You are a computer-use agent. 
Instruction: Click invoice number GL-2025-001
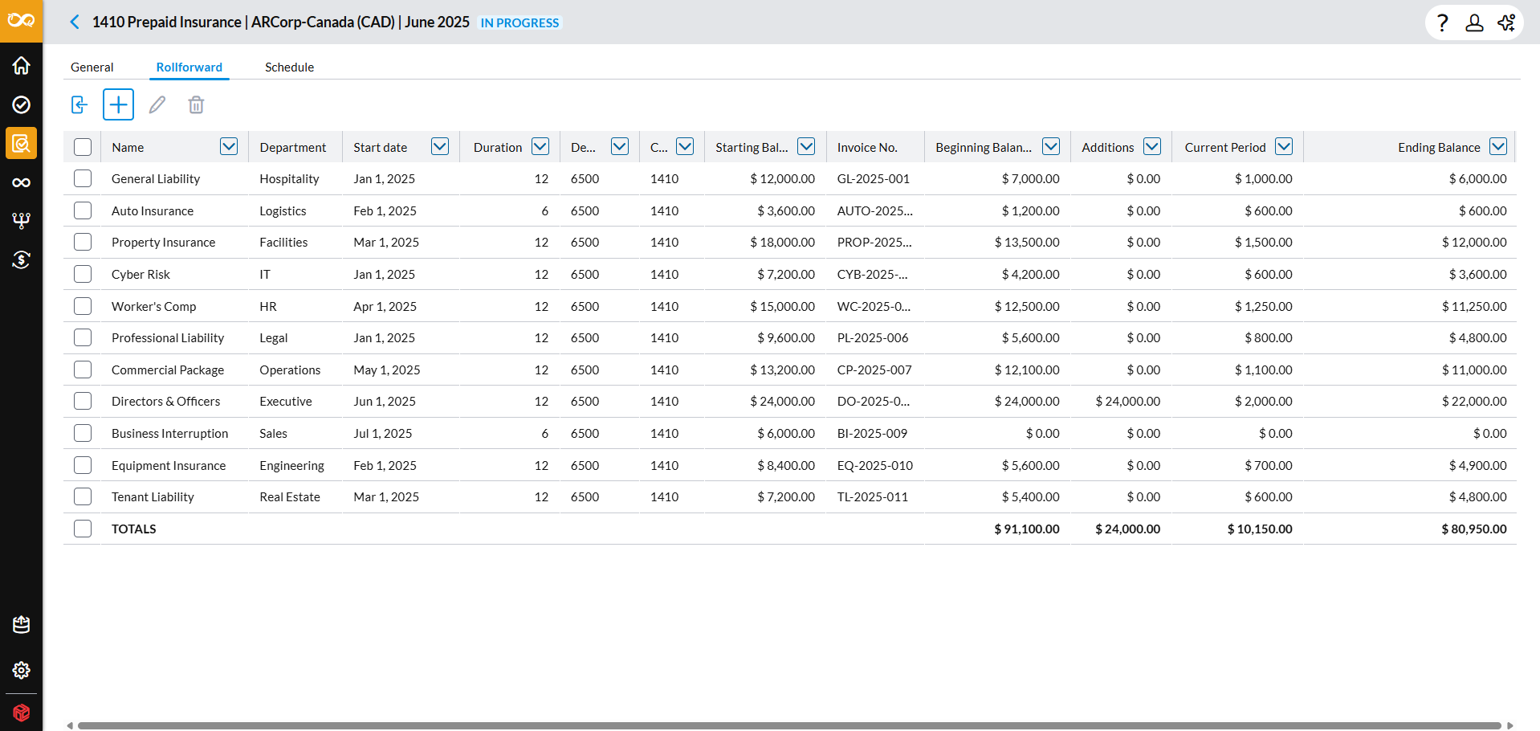(874, 178)
